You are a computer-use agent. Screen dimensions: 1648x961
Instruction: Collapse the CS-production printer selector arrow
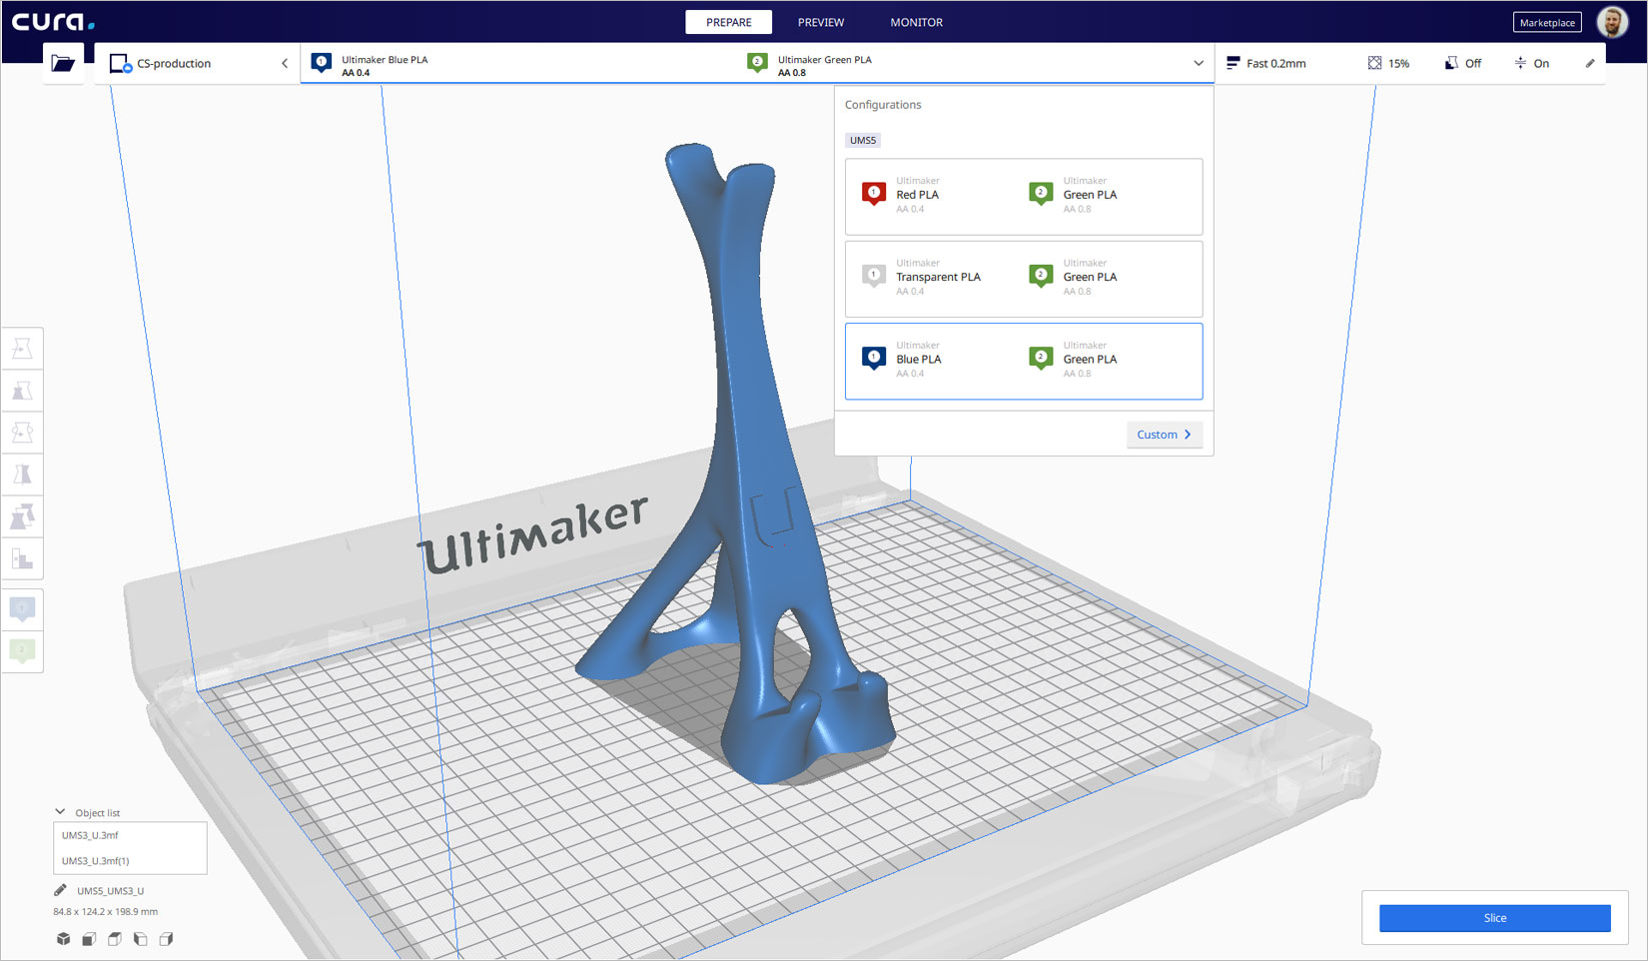tap(285, 63)
